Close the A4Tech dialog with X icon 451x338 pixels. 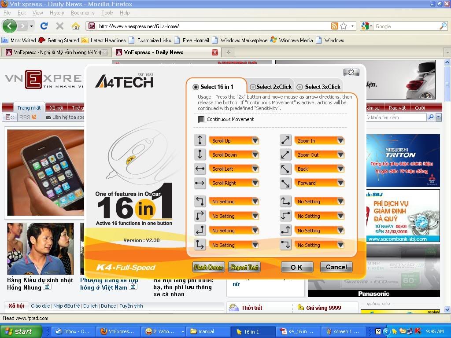(x=351, y=72)
